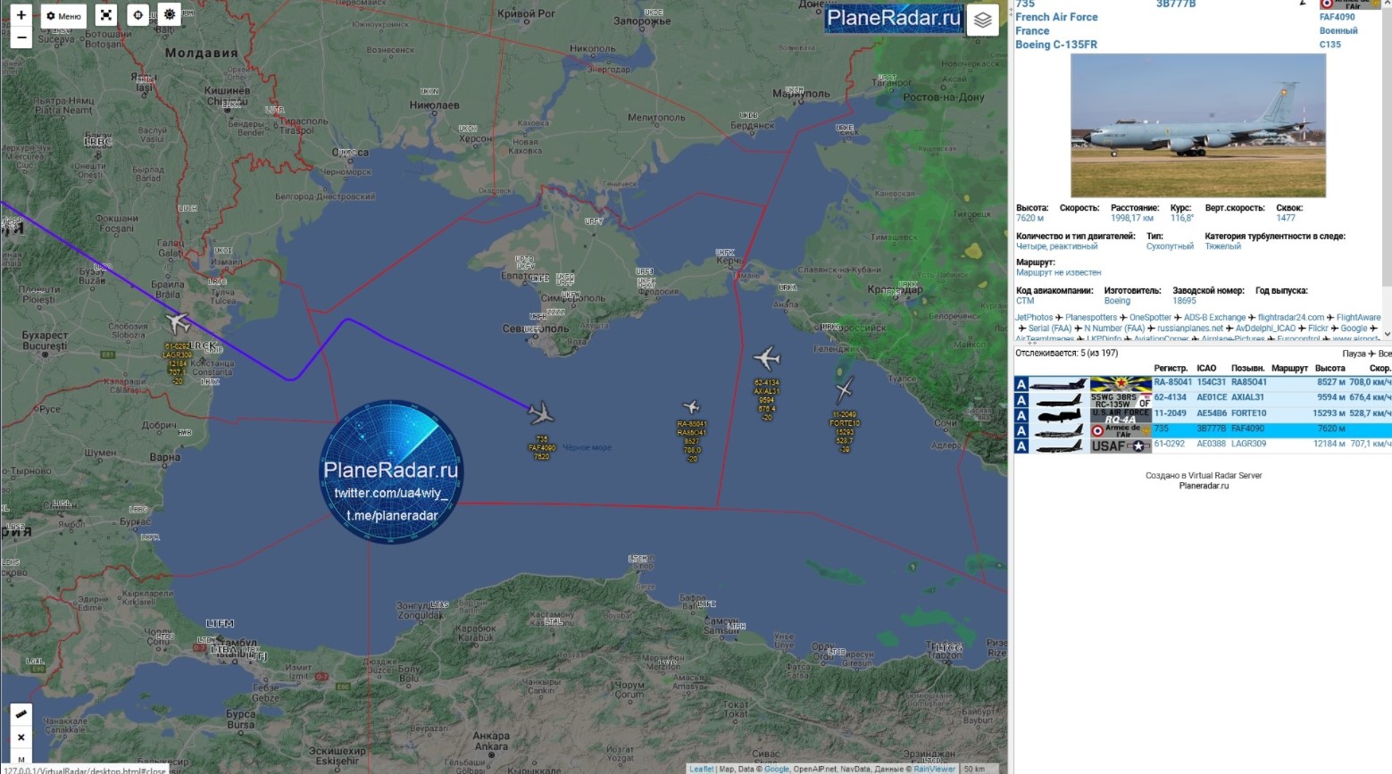Sort list by Высота column
The height and width of the screenshot is (774, 1392).
[1329, 368]
